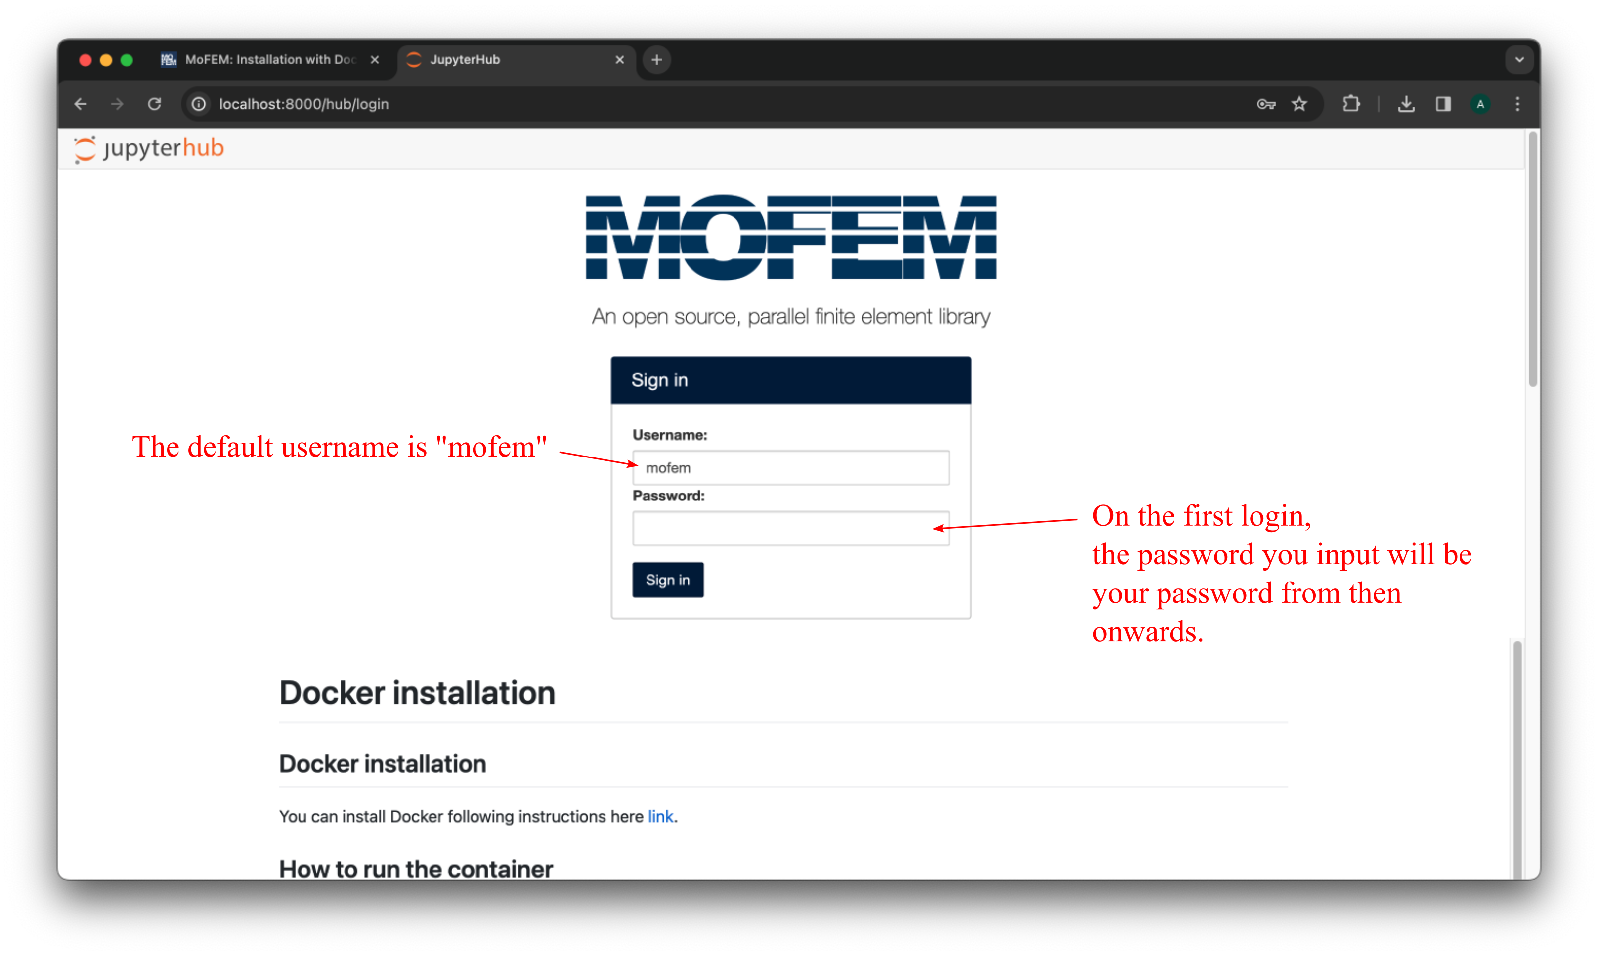
Task: Click the Sign in button
Action: tap(668, 580)
